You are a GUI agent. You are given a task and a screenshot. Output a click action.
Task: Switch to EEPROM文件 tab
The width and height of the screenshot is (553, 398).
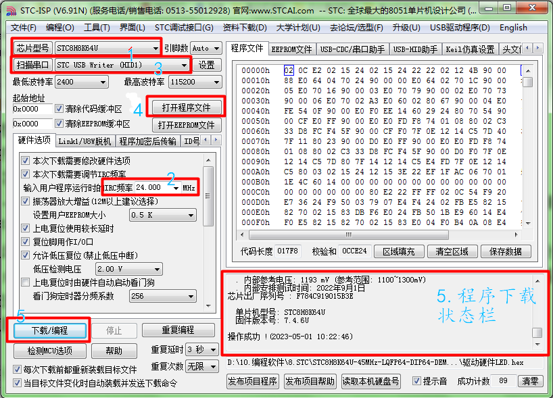pos(291,49)
